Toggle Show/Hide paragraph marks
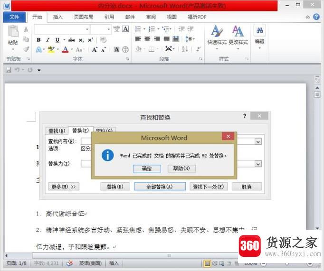The image size is (324, 271). (199, 49)
